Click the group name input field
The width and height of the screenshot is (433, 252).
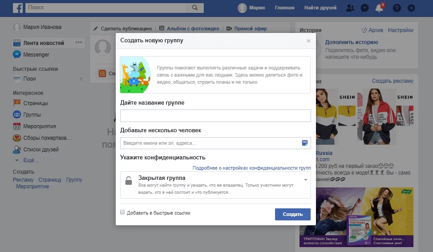(x=215, y=116)
